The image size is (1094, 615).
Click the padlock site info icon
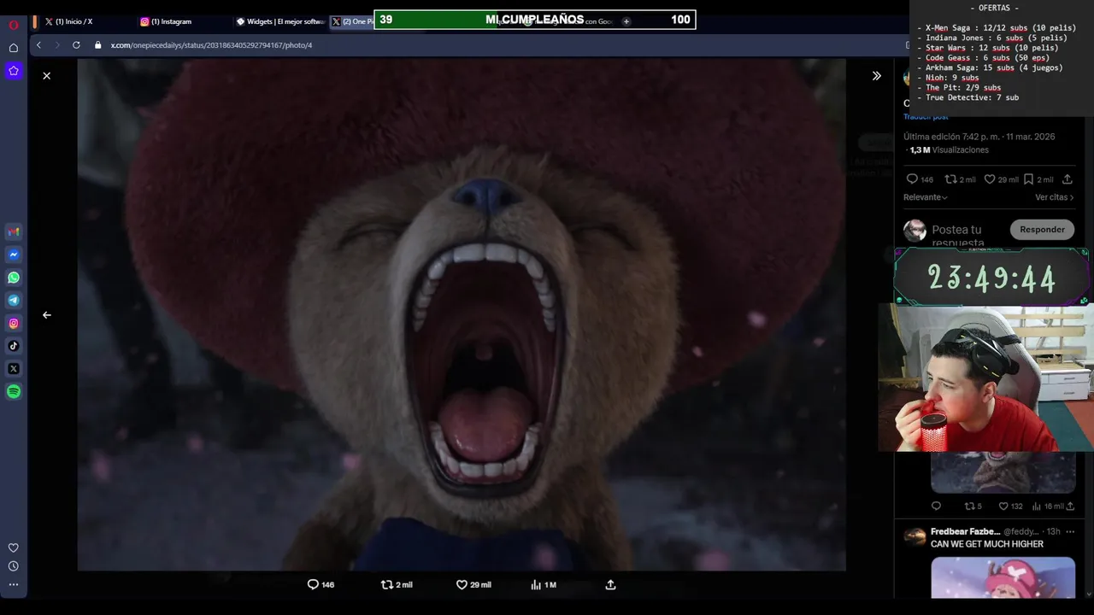[x=98, y=45]
